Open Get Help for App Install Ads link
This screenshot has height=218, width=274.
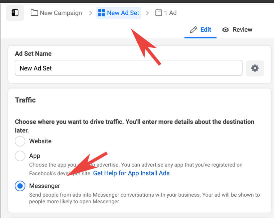click(x=131, y=173)
